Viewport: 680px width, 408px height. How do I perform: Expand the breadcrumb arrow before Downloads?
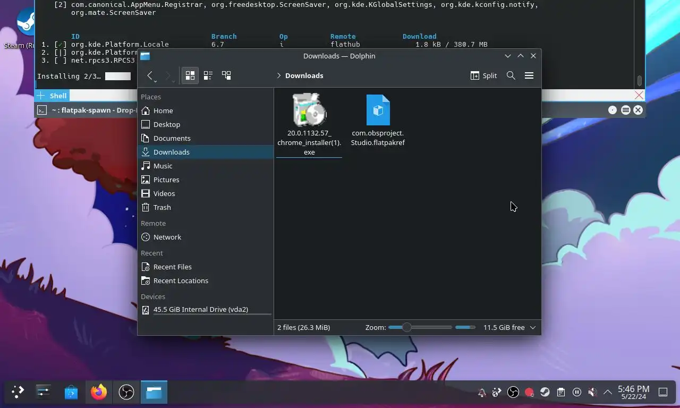pyautogui.click(x=279, y=75)
